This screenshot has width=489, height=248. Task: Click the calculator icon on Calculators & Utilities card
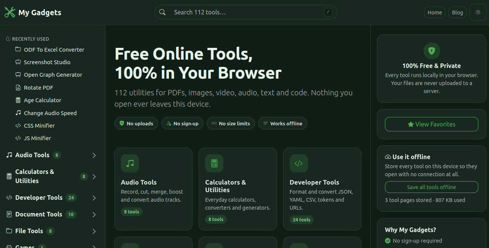coord(214,163)
